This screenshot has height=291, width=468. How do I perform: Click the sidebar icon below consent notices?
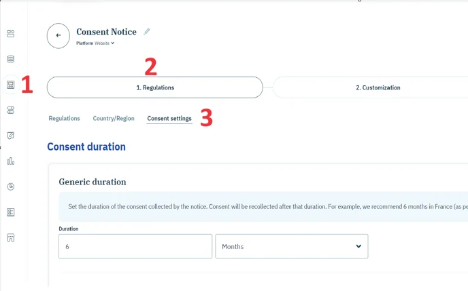(x=11, y=110)
